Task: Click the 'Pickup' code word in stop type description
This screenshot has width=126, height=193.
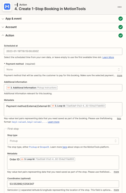Action: [33, 147]
